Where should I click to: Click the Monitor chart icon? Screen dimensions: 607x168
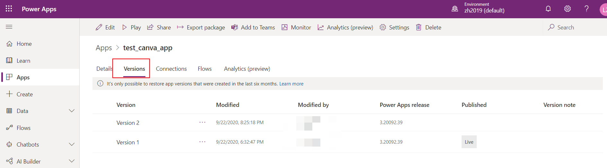click(284, 27)
